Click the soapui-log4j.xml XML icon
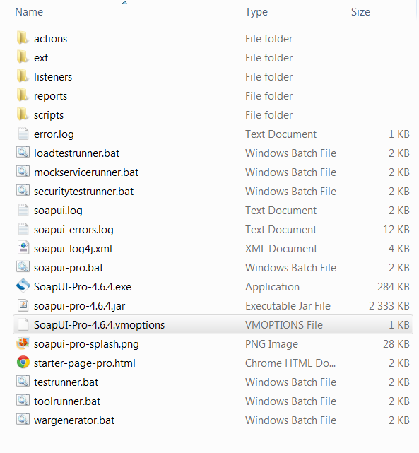Viewport: 419px width, 453px height. 23,248
